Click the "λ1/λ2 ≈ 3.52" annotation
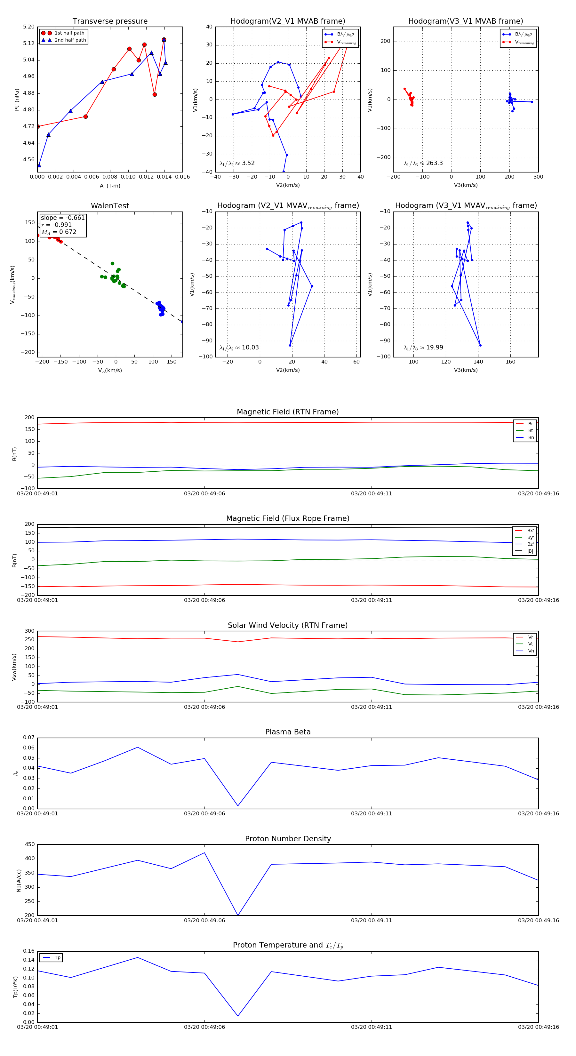This screenshot has height=1056, width=576. point(237,163)
